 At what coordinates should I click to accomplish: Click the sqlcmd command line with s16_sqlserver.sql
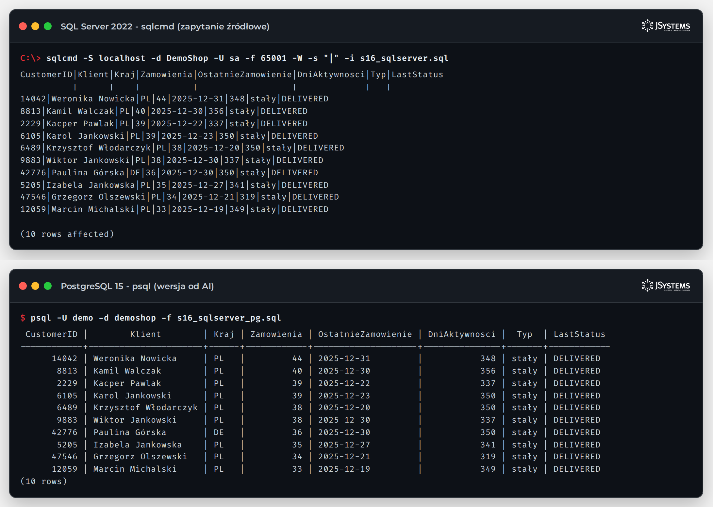point(234,58)
